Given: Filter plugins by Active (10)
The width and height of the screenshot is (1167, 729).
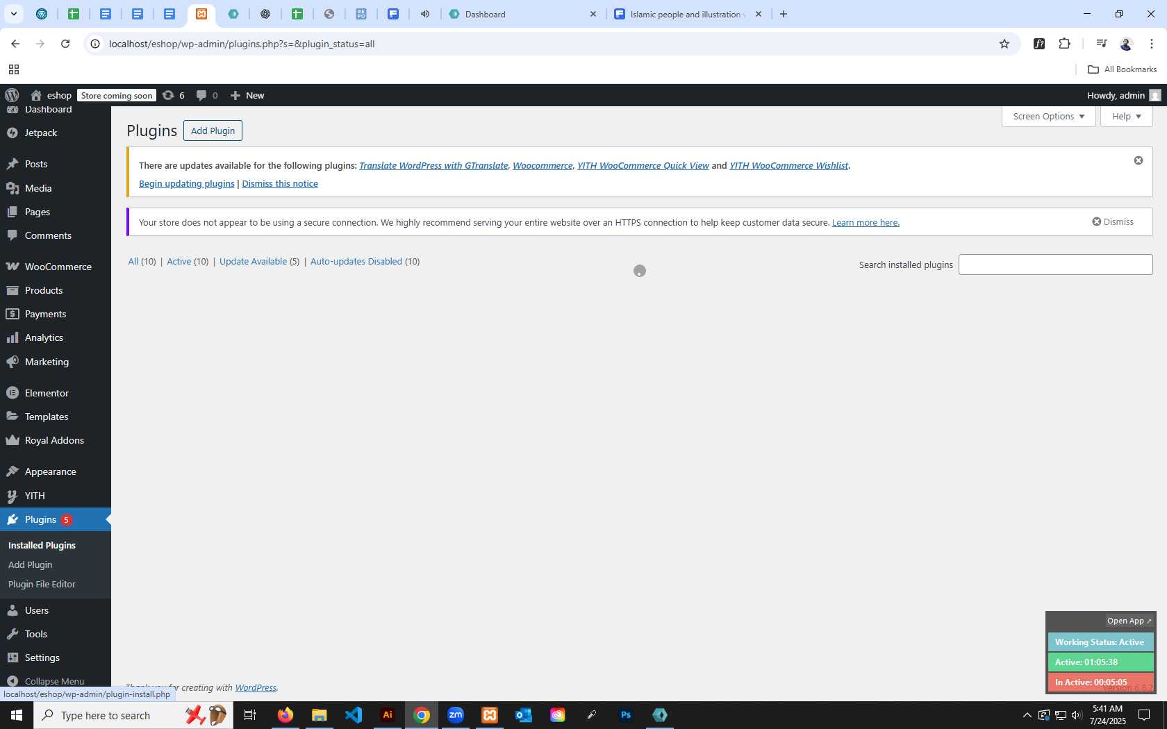Looking at the screenshot, I should tap(188, 261).
